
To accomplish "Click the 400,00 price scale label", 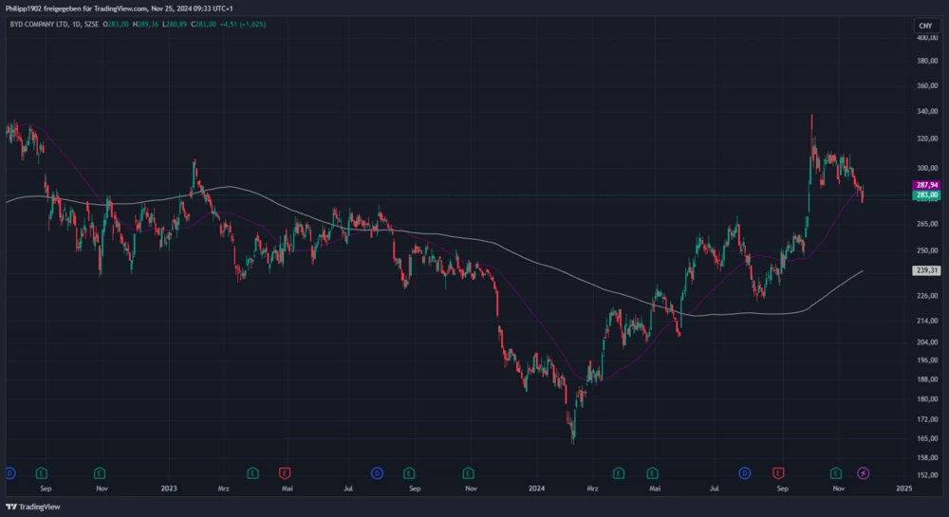I will point(926,38).
